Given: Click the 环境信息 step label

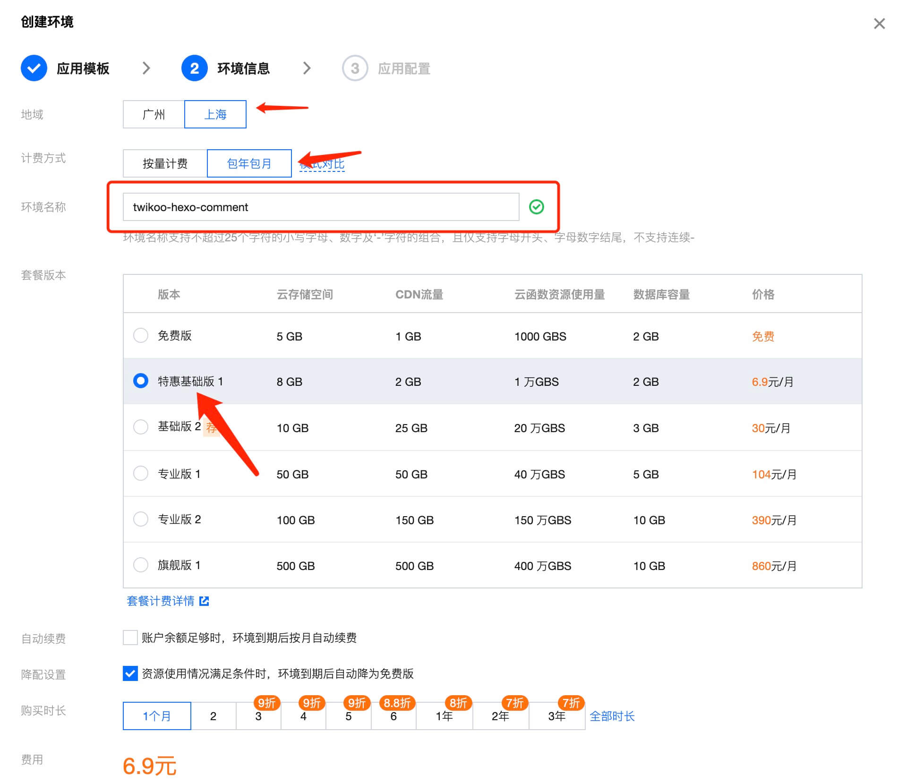Looking at the screenshot, I should tap(243, 68).
